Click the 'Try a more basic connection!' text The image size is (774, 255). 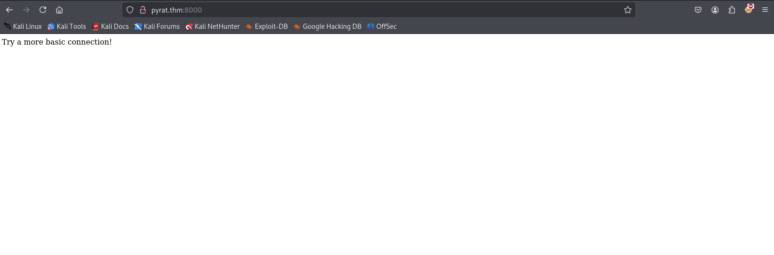point(57,42)
